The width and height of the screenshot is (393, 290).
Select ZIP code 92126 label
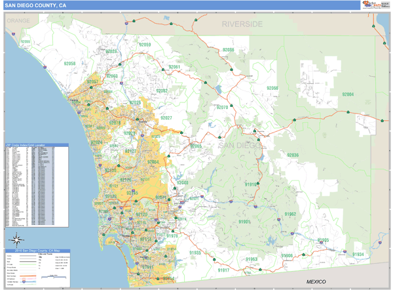tap(126, 180)
